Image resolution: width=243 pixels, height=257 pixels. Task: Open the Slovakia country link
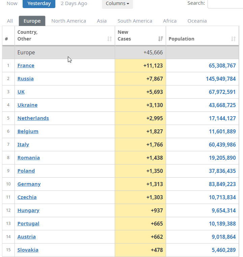pyautogui.click(x=28, y=250)
